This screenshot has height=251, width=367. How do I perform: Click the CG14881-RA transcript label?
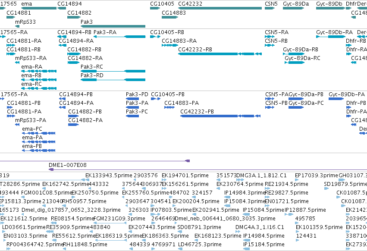(x=24, y=41)
